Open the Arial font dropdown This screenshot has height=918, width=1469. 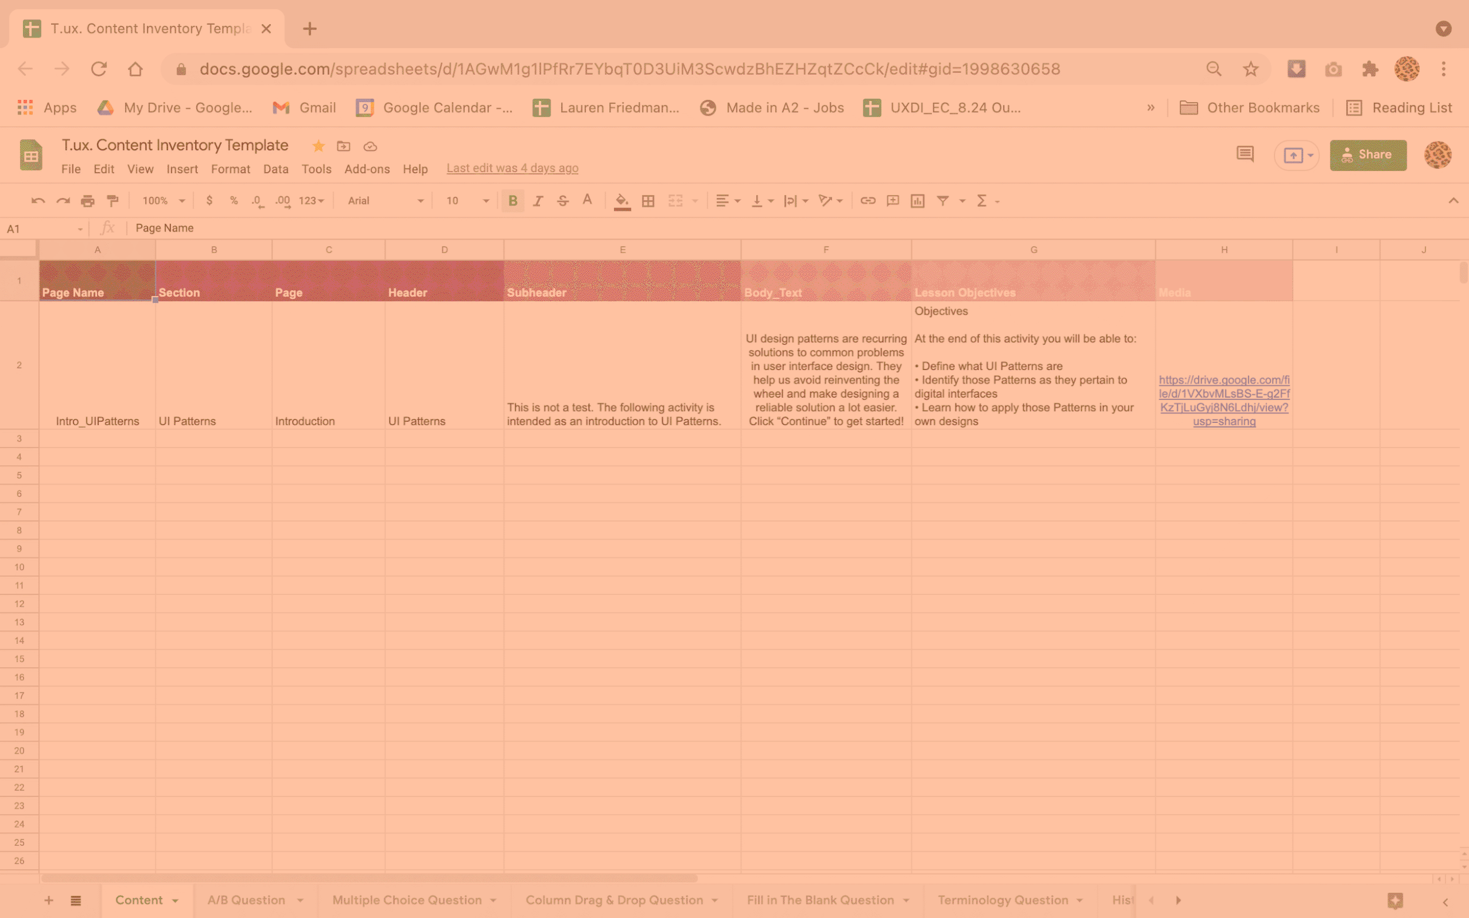(x=384, y=200)
